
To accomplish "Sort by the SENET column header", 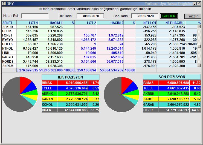I will click(x=9, y=23).
